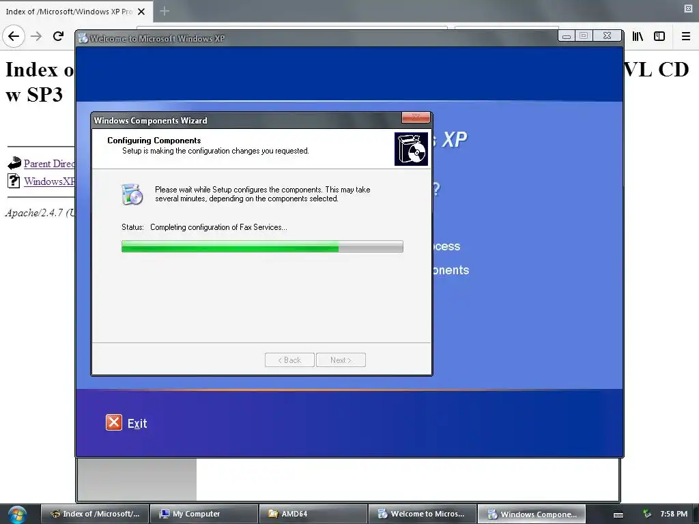The image size is (699, 524).
Task: Click the Parent Directory back-arrow icon
Action: click(x=14, y=163)
